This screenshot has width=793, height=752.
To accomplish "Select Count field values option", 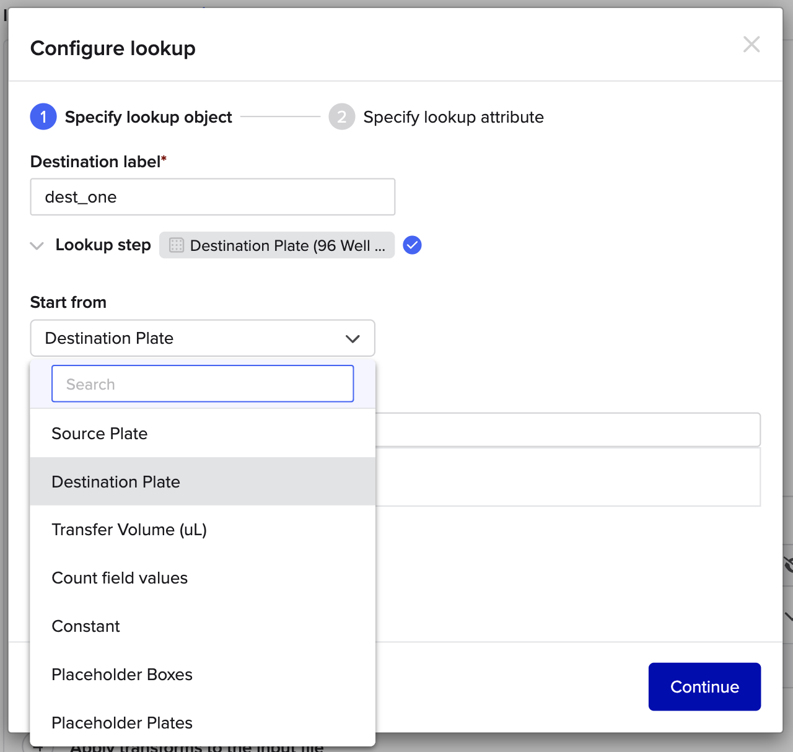I will 120,578.
